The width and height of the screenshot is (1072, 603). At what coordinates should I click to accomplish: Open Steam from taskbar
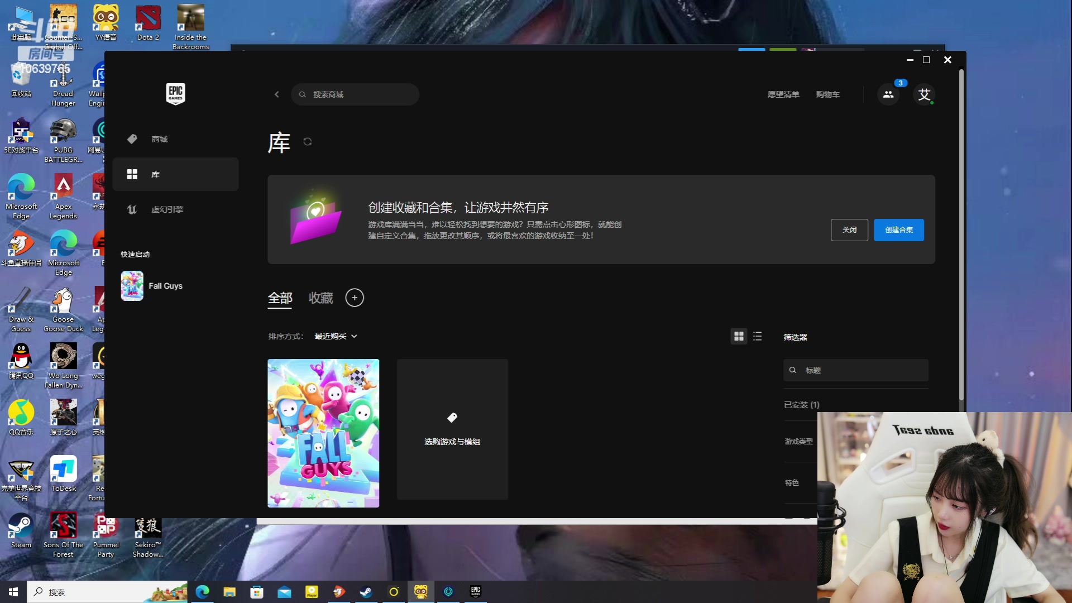(x=366, y=592)
